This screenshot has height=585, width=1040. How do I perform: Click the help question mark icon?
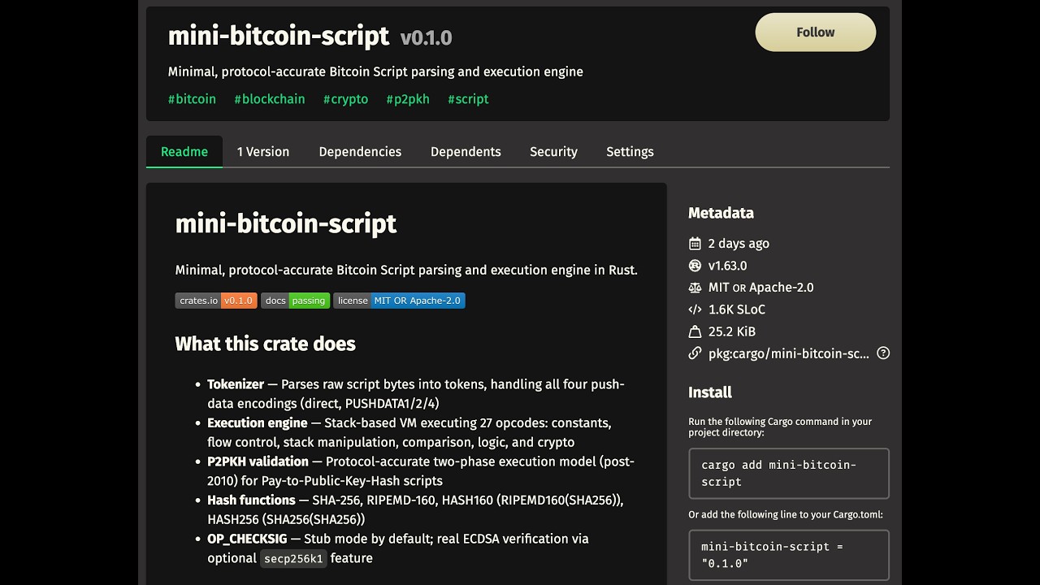tap(883, 353)
